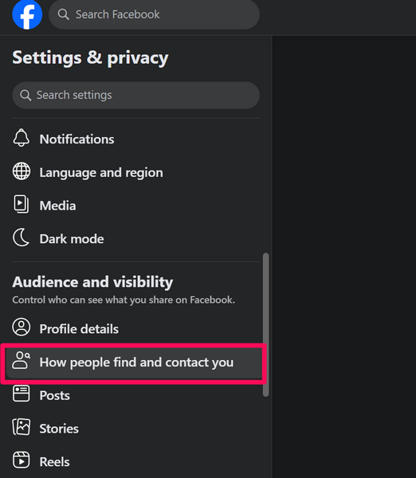
Task: Click the Language and region globe icon
Action: coord(22,171)
